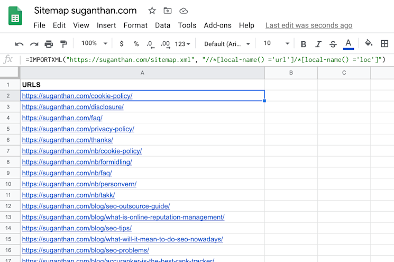
Task: Open the disclosure link in row 3
Action: pyautogui.click(x=73, y=107)
